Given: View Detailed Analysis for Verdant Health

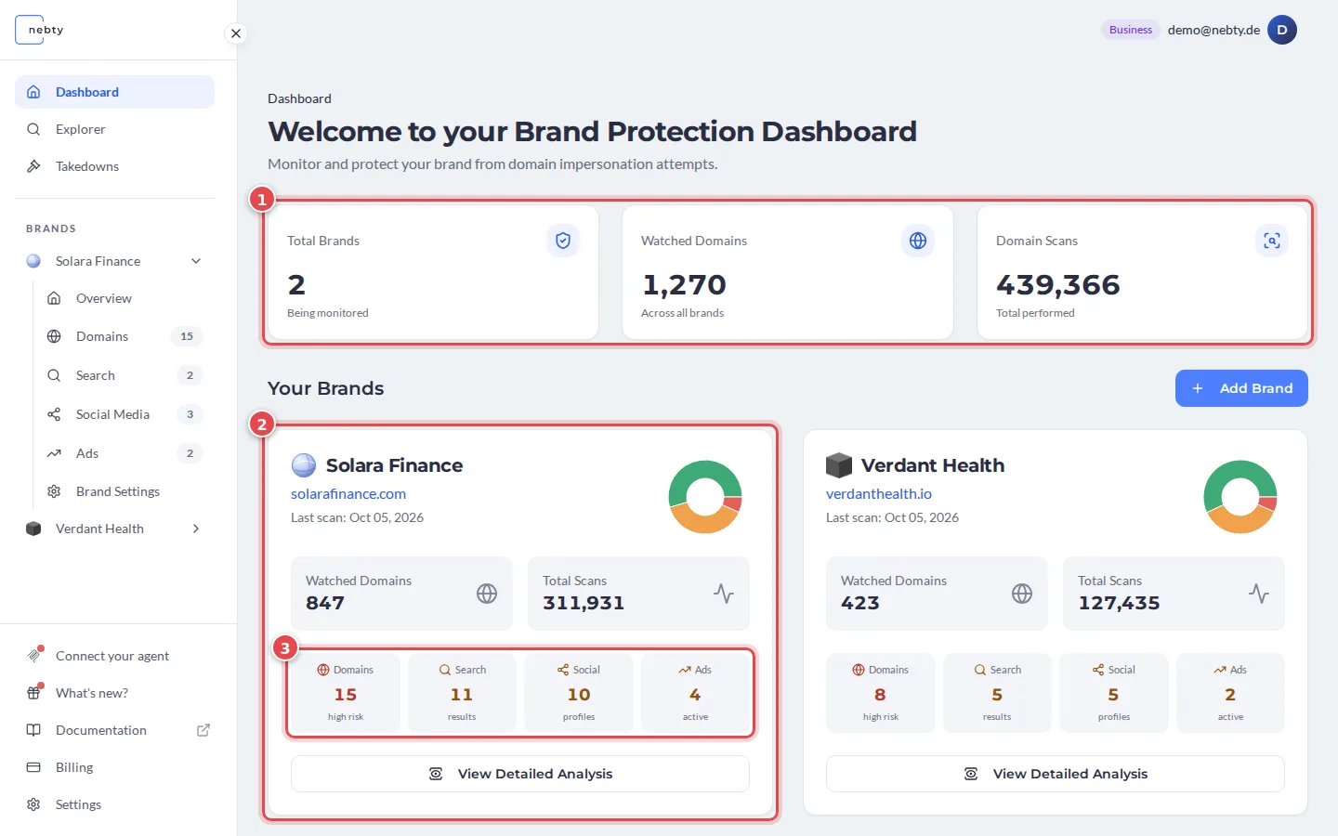Looking at the screenshot, I should [1056, 774].
